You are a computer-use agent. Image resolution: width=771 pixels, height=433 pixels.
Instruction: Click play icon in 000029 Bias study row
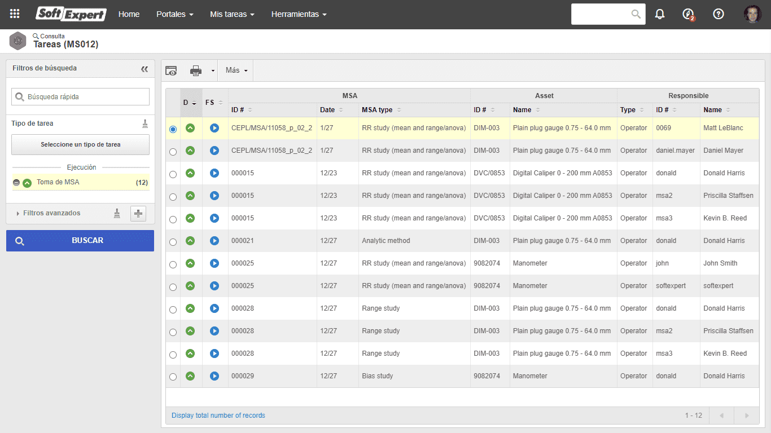[x=214, y=376]
